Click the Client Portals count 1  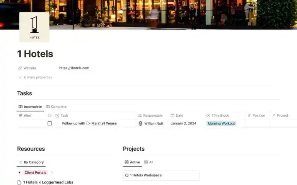(52, 173)
